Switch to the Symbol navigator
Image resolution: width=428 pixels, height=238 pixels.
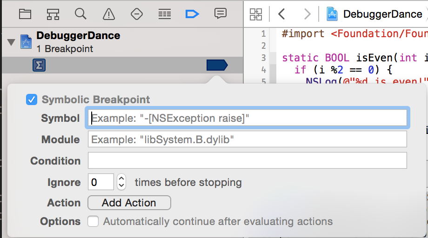53,14
